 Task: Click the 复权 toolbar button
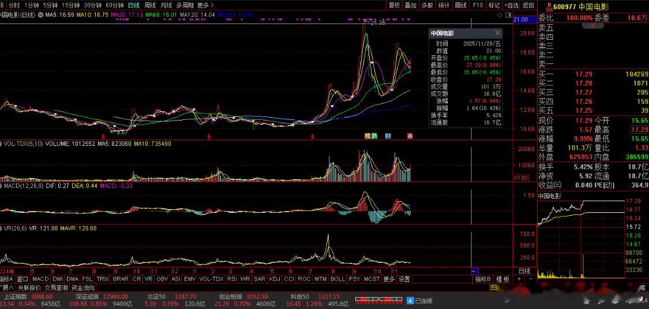click(x=395, y=5)
